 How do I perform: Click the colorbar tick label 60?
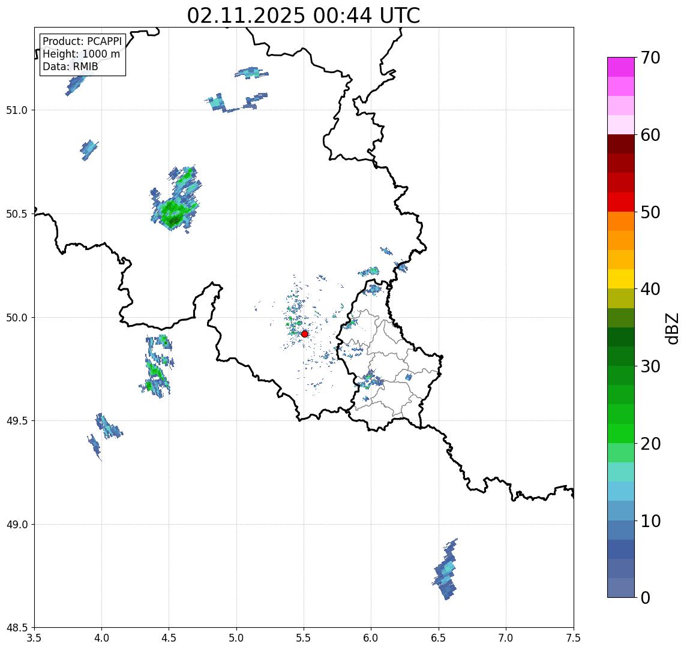click(650, 136)
